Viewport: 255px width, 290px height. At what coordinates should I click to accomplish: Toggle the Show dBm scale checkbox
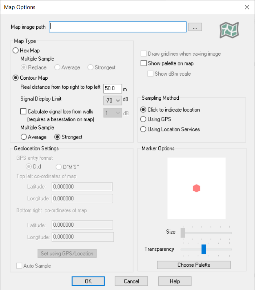150,74
